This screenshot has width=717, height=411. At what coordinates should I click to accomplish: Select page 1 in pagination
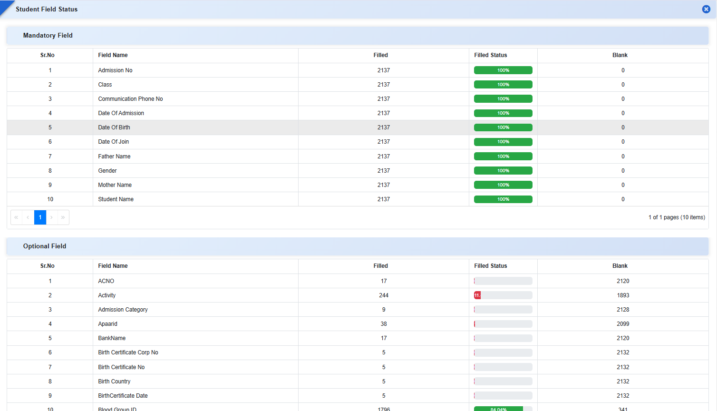(40, 217)
